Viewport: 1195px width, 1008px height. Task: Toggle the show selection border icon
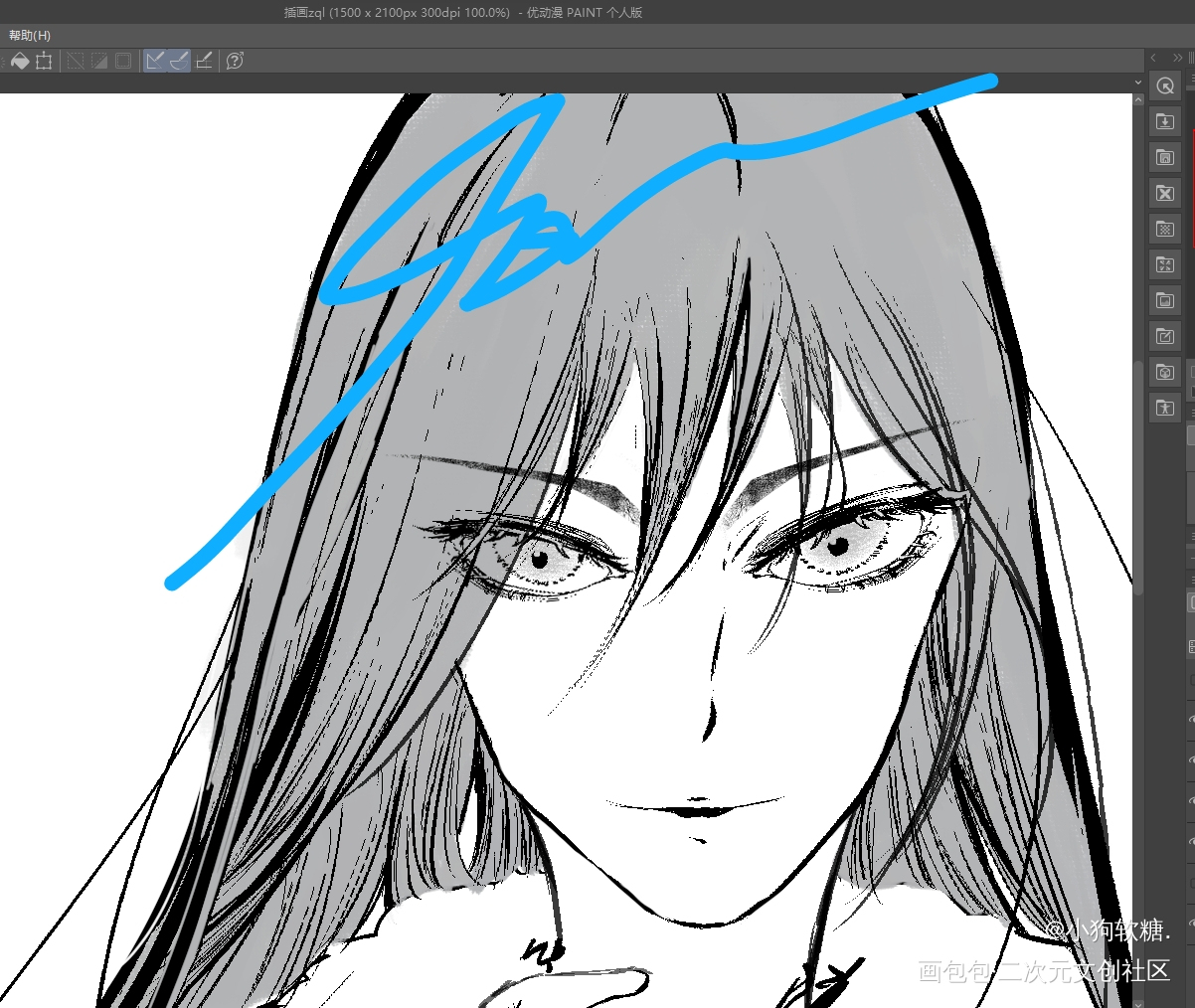123,61
